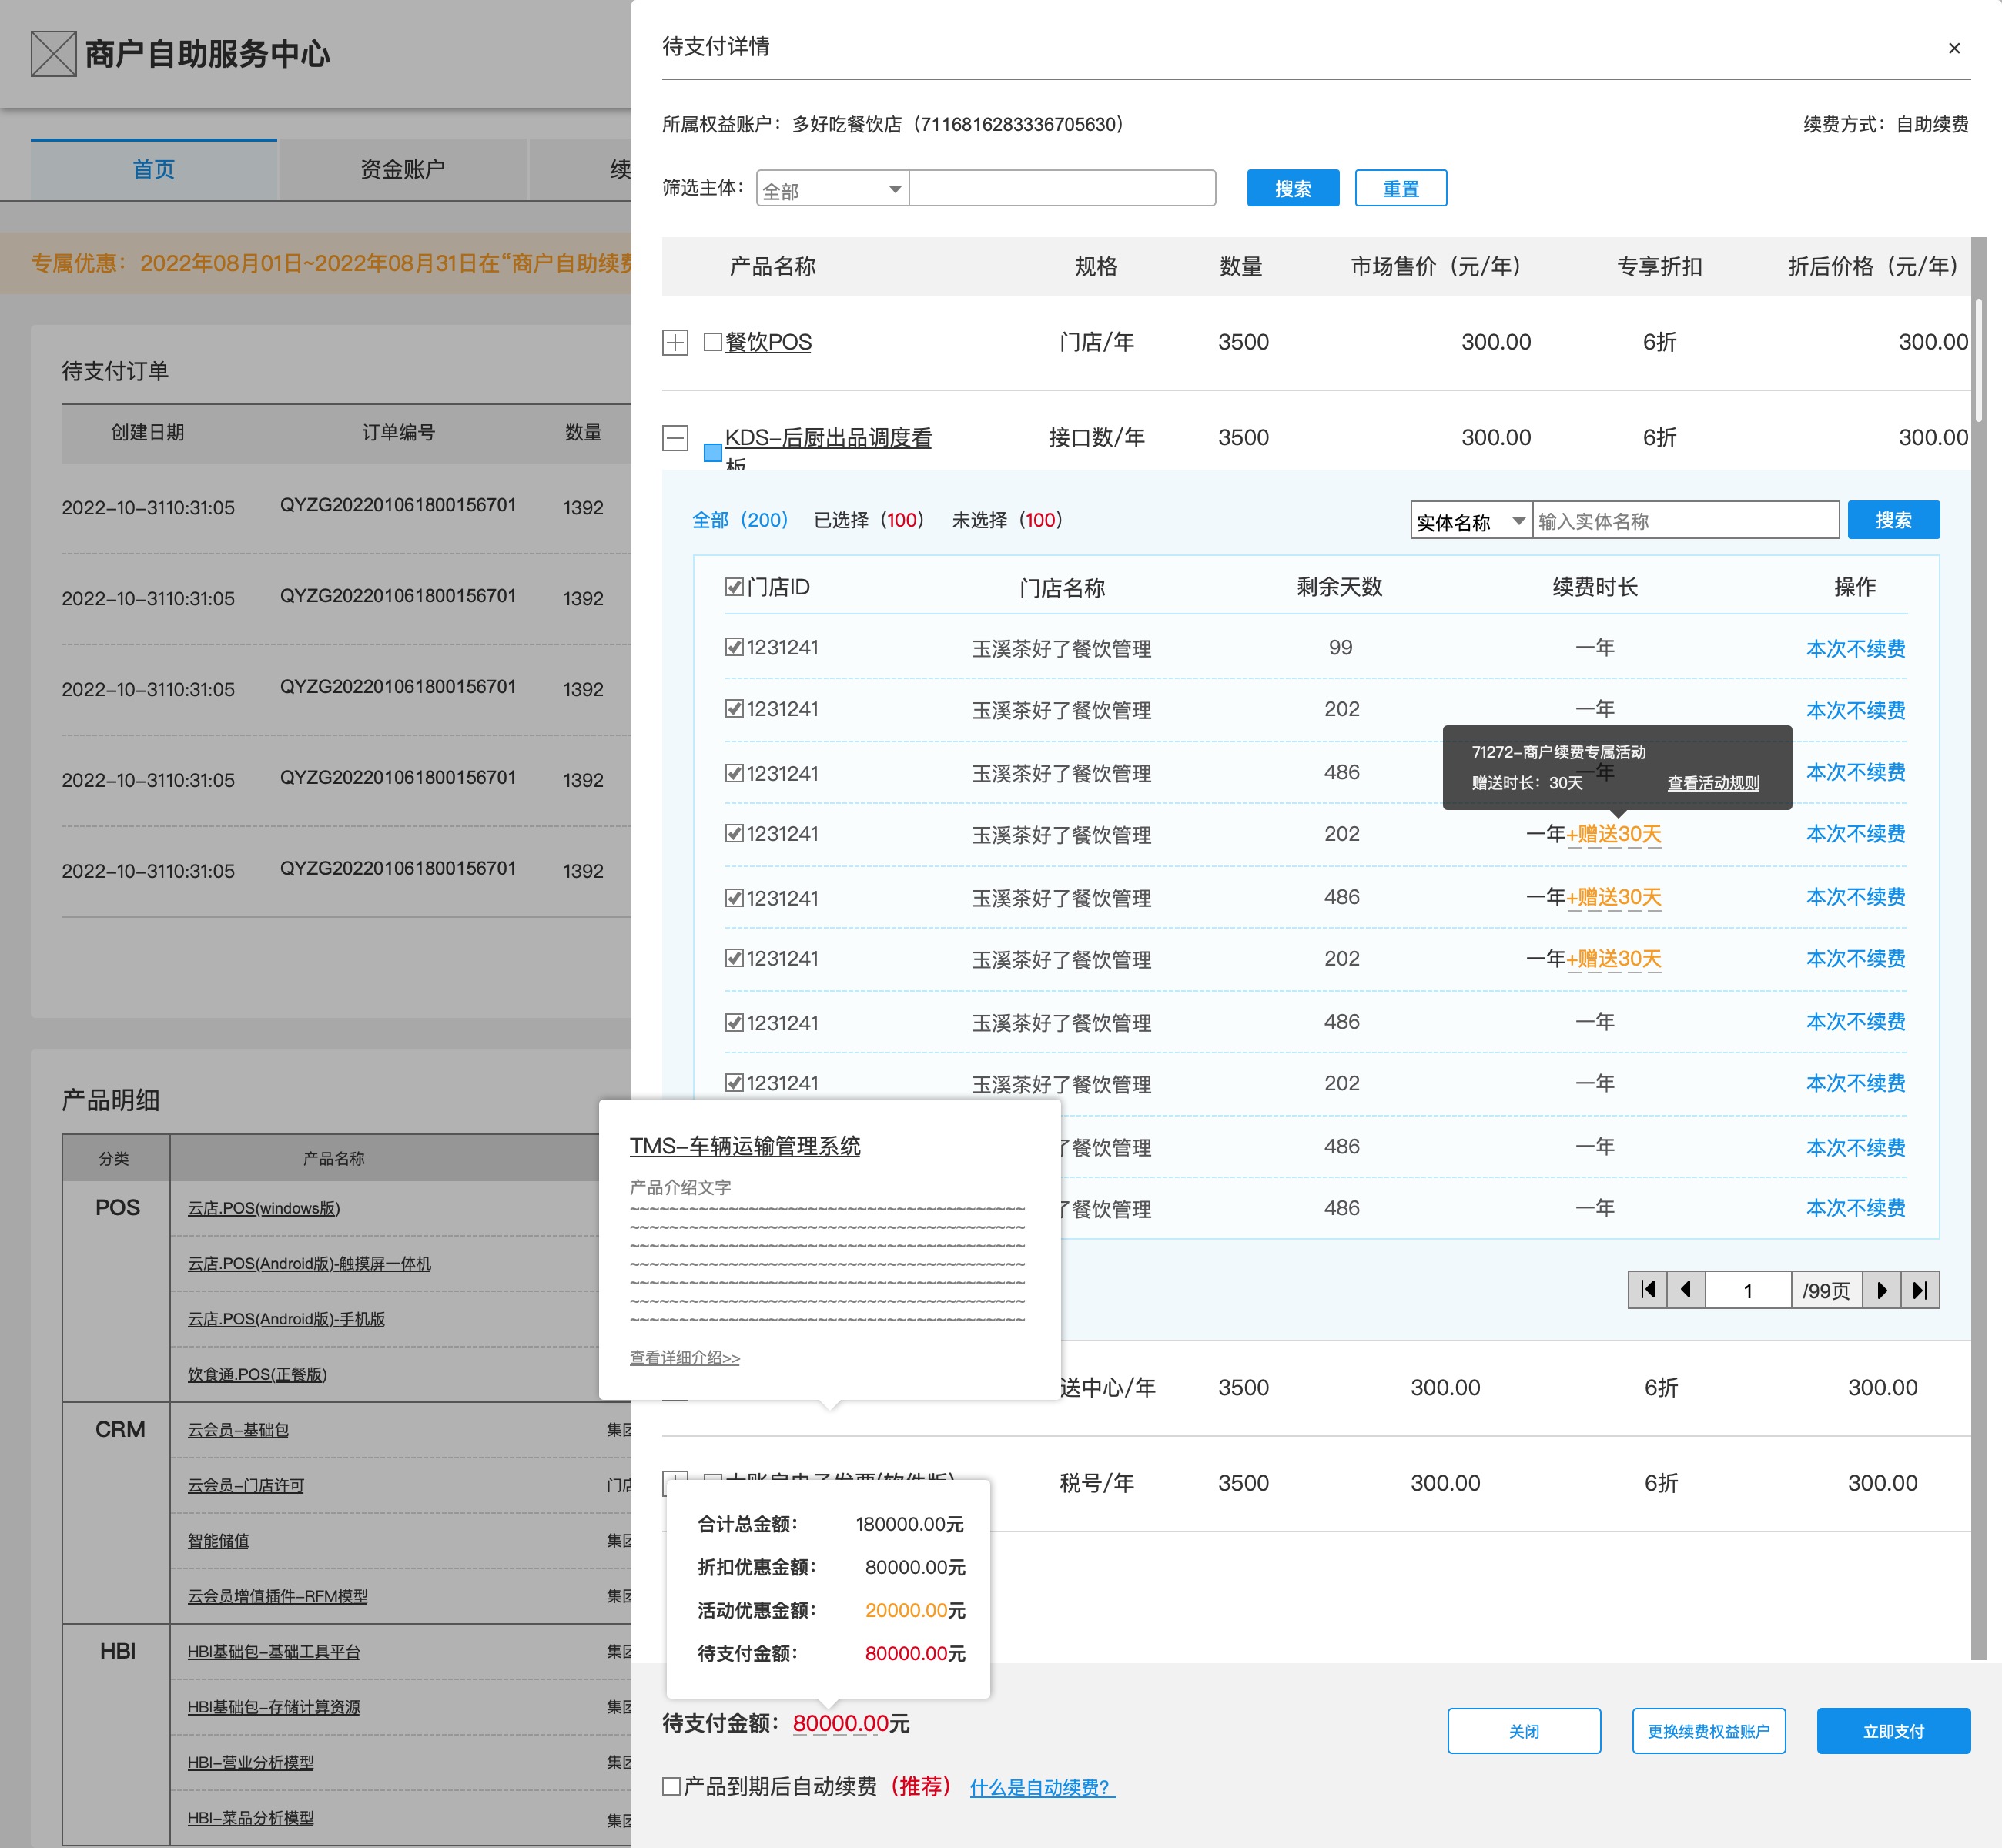
Task: Open the 实体名称 dropdown
Action: [1471, 521]
